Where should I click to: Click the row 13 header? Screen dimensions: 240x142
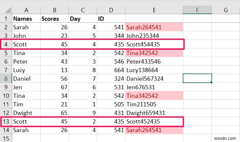(6, 122)
